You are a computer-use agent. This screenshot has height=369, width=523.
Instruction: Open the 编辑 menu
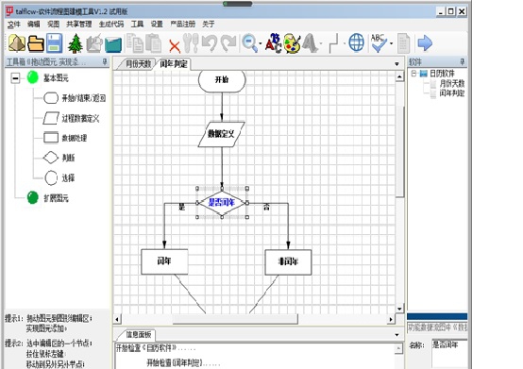tap(34, 24)
